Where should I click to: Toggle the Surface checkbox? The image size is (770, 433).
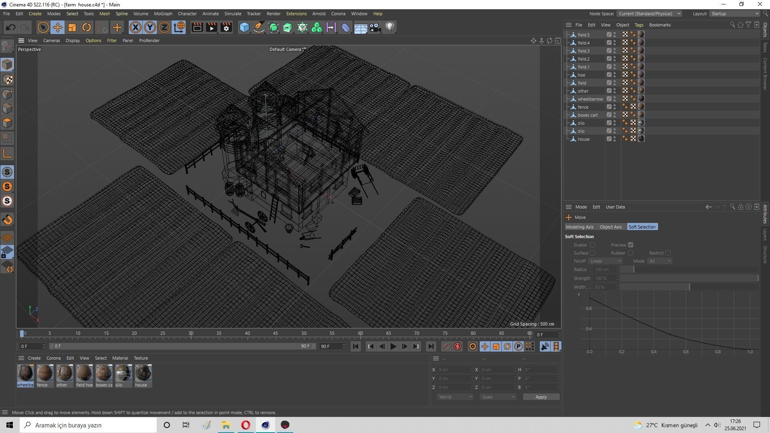click(x=592, y=253)
